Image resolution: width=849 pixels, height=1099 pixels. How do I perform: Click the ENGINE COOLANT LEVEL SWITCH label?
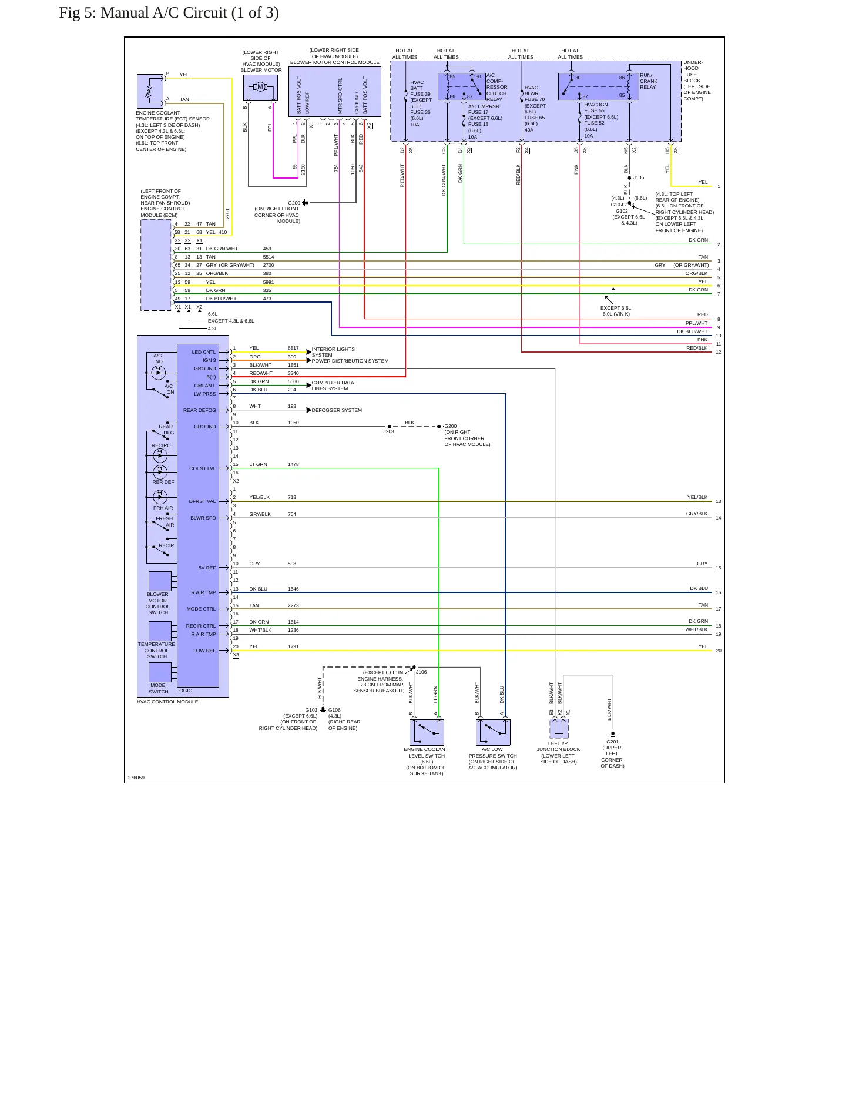tap(426, 752)
